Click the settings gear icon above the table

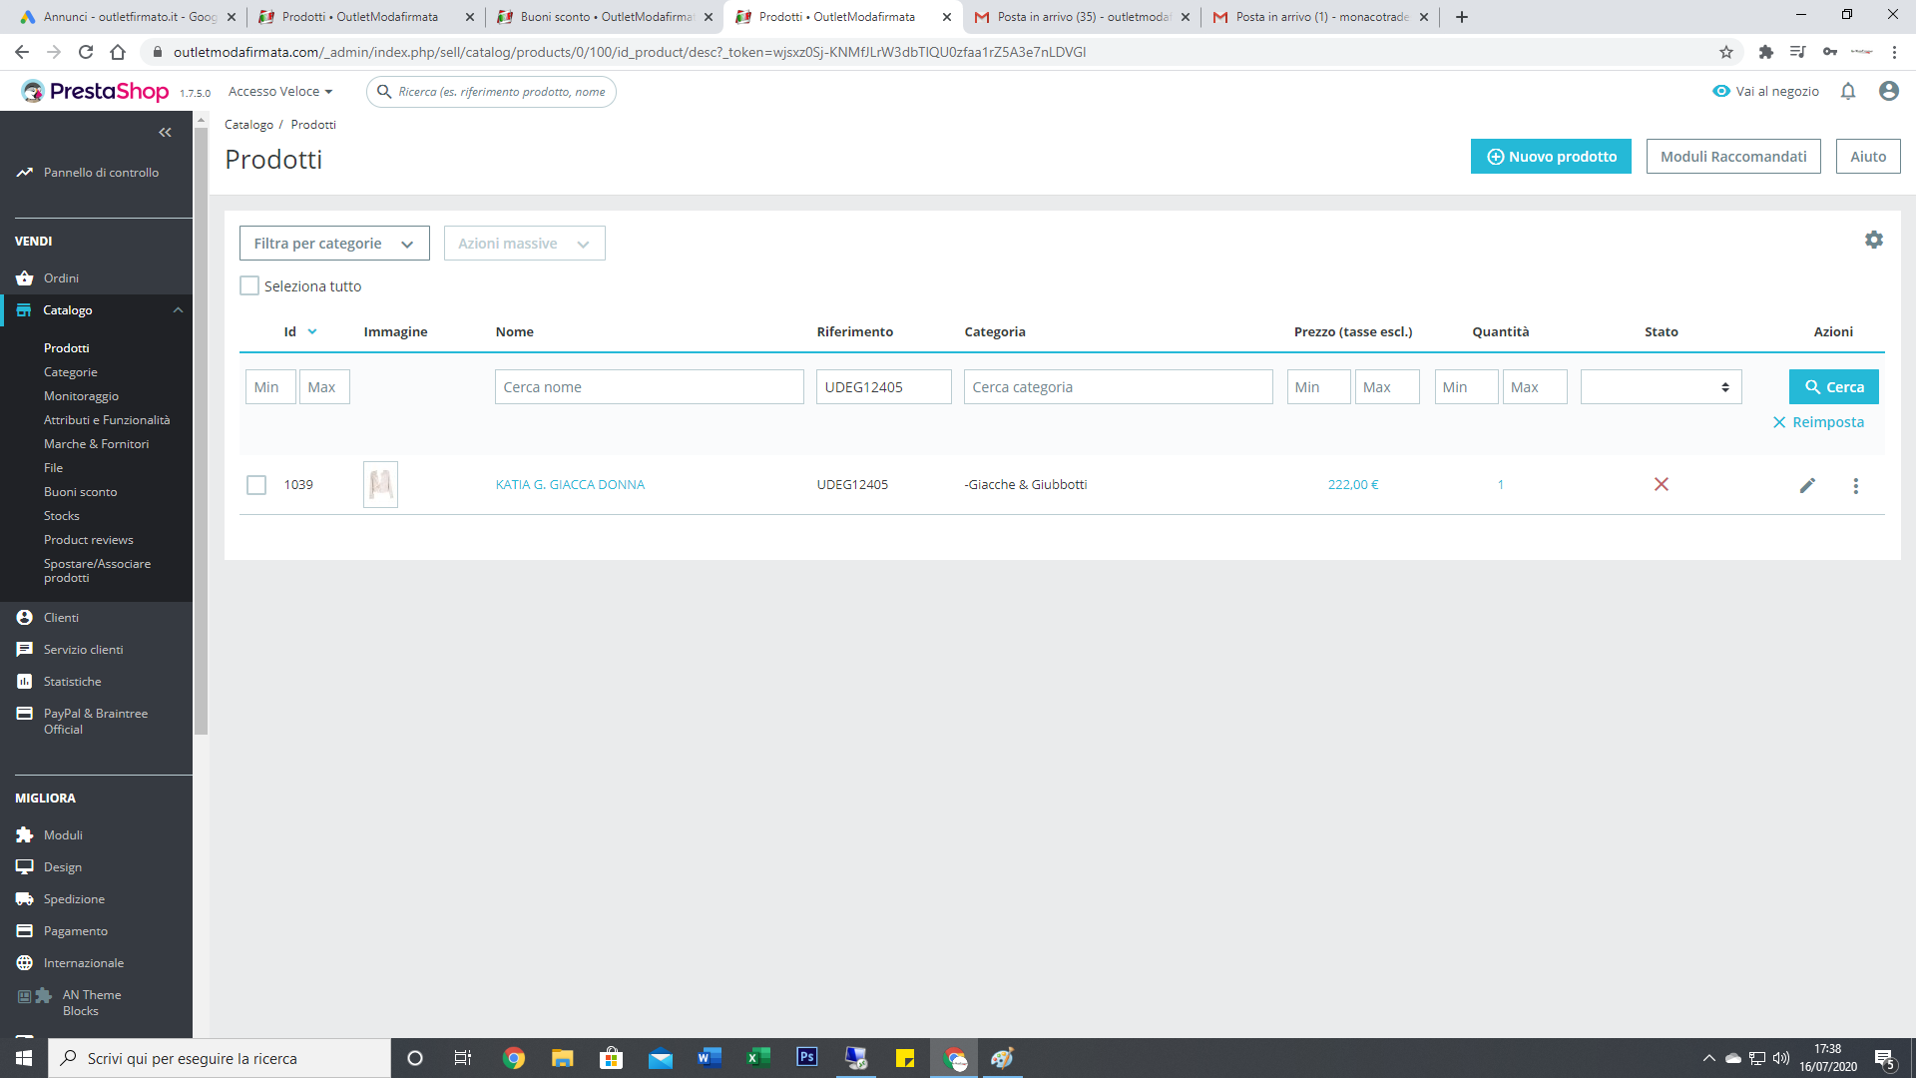point(1874,240)
